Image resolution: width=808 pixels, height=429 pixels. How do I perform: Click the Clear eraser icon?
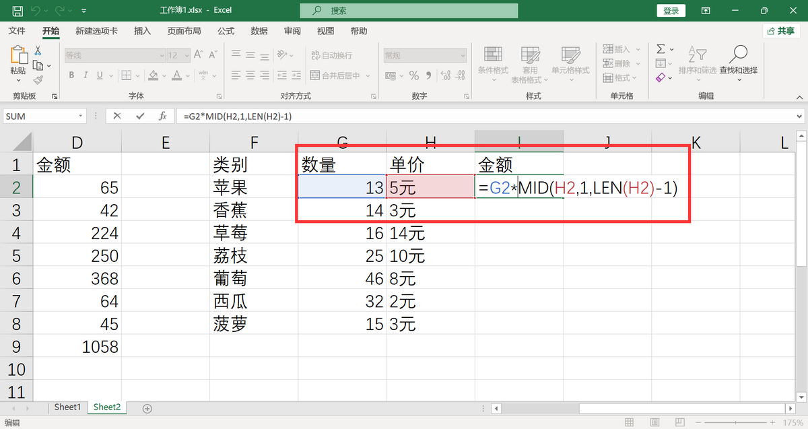[x=660, y=78]
